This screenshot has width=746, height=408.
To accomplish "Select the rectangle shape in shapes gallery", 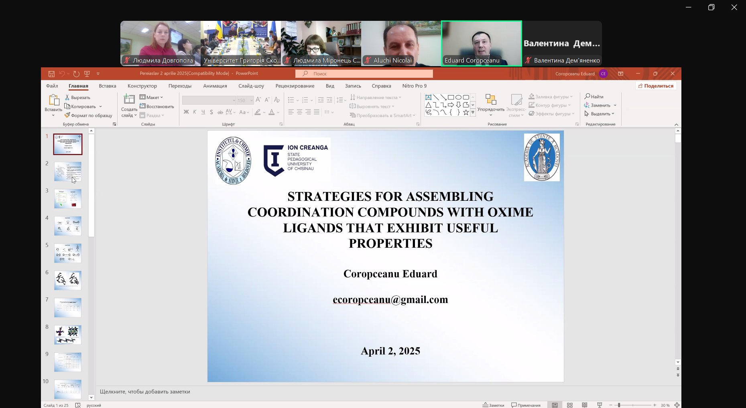I will tap(451, 97).
